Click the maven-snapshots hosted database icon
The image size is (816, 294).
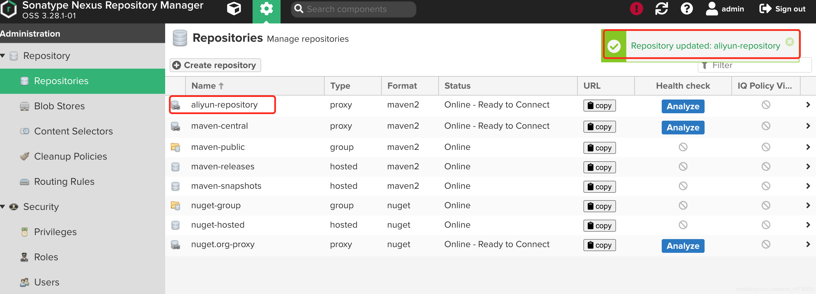tap(175, 186)
